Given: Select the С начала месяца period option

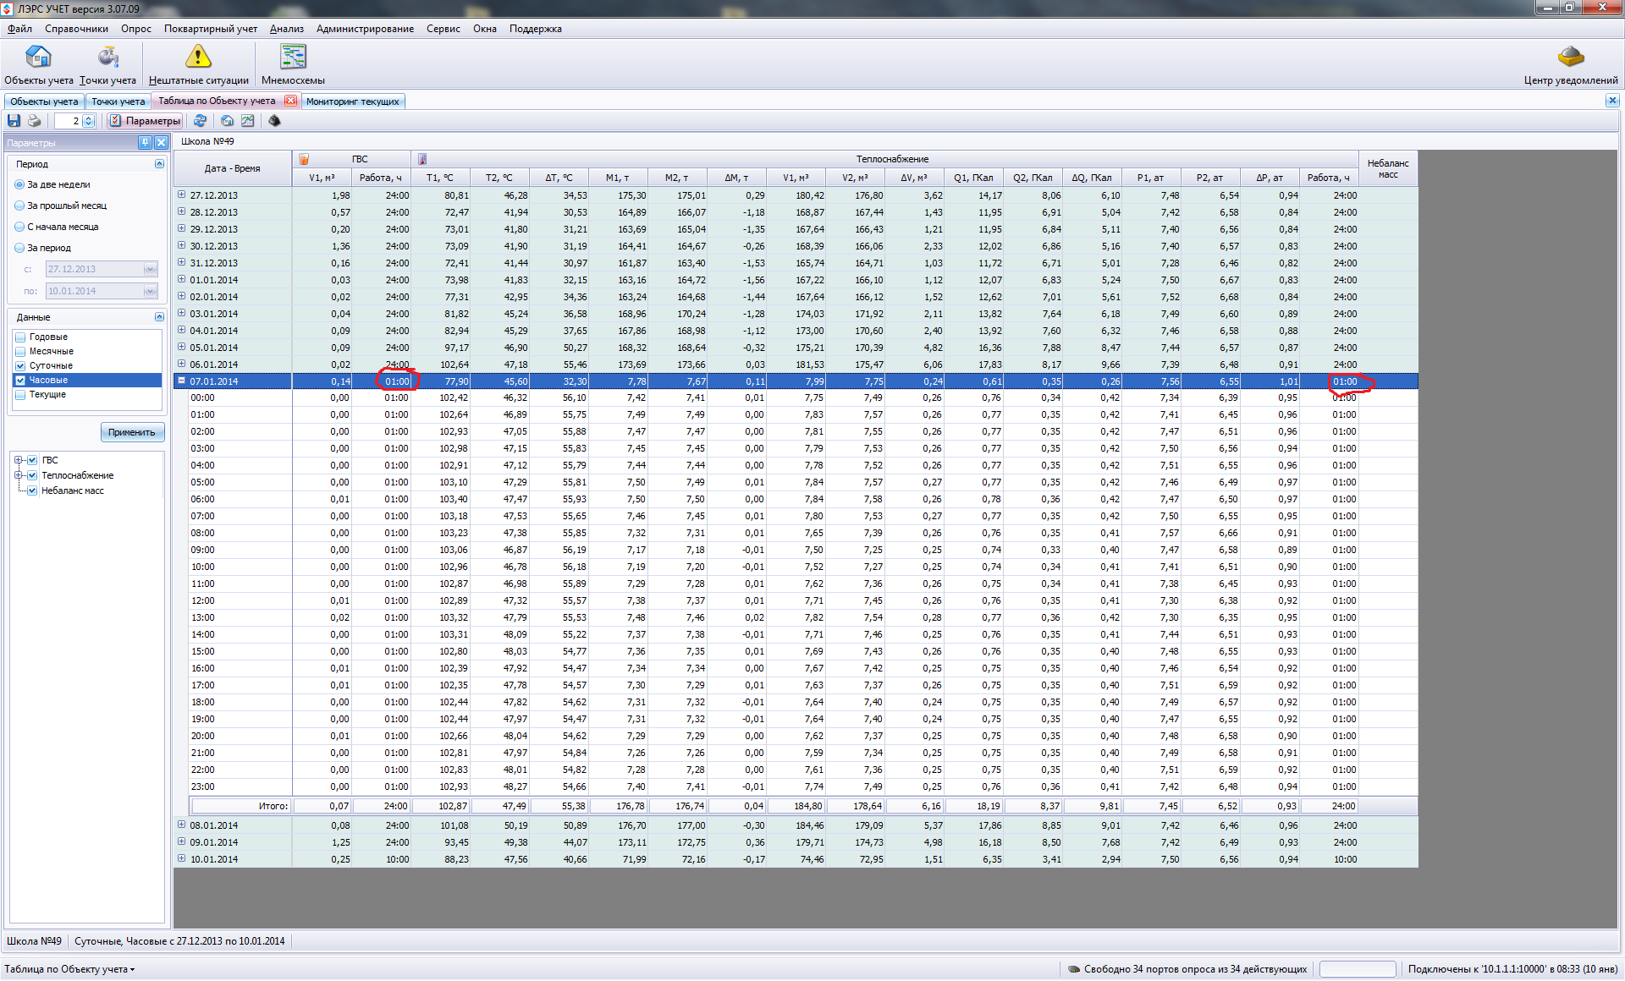Looking at the screenshot, I should 19,227.
